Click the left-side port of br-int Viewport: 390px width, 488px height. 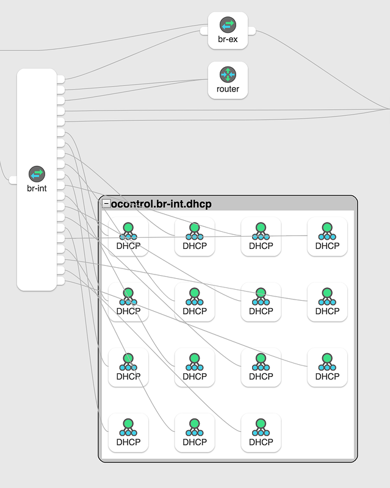[x=12, y=179]
